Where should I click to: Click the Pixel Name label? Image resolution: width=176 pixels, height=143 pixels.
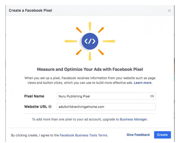point(34,96)
